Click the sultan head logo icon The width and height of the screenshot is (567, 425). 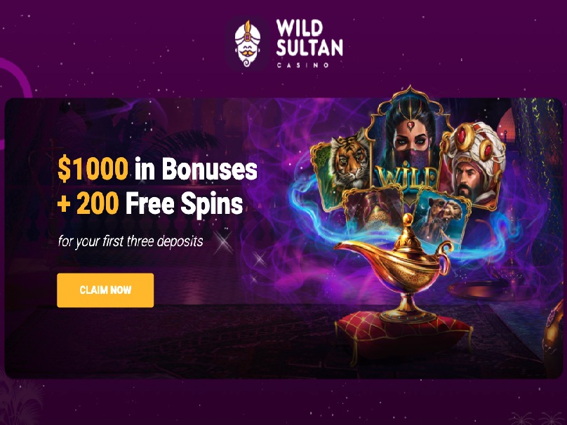tap(248, 43)
